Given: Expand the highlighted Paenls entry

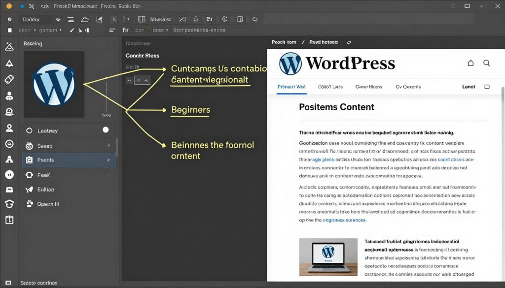Looking at the screenshot, I should (x=108, y=160).
